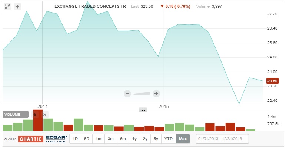Move the Volume panel up
Viewport: 286px width, 148px height.
tap(35, 115)
